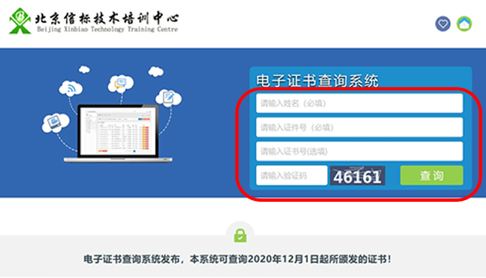
Task: Click the Beijing Xinbiao Technology Training Centre text
Action: point(108,30)
